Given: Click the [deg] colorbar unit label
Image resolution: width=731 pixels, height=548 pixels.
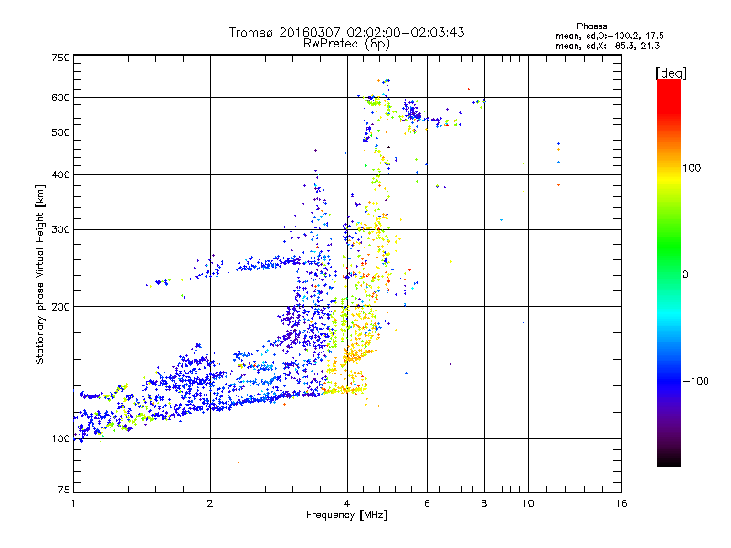Looking at the screenshot, I should point(671,73).
